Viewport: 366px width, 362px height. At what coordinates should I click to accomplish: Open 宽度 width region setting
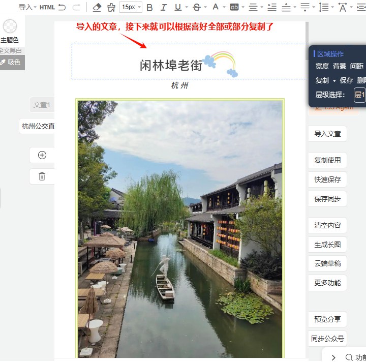[322, 66]
